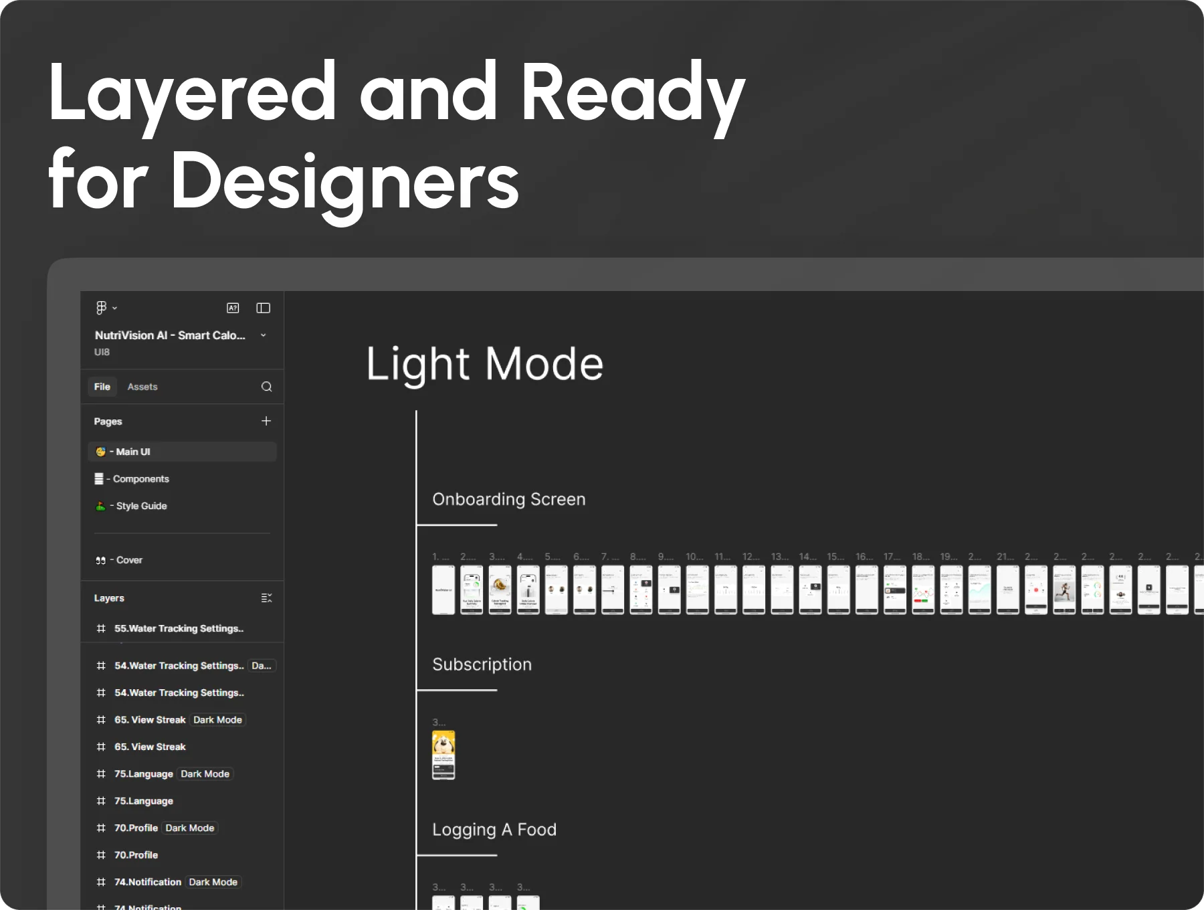
Task: Open the Style Guide page
Action: point(182,506)
